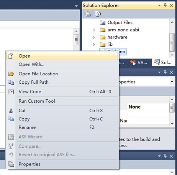Click the scissors icon beside Cut
The width and height of the screenshot is (177, 175).
11,111
